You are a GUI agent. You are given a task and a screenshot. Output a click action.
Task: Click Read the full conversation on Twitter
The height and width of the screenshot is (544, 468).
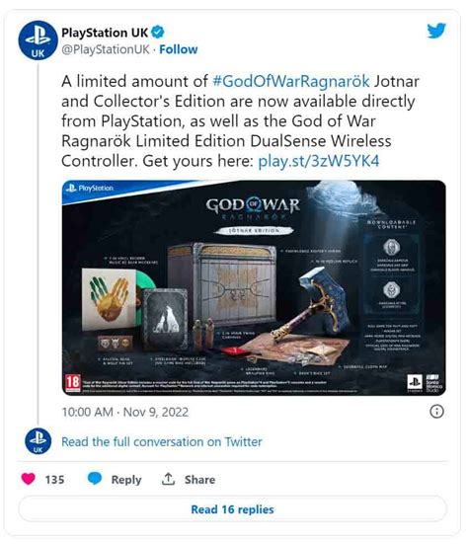162,441
